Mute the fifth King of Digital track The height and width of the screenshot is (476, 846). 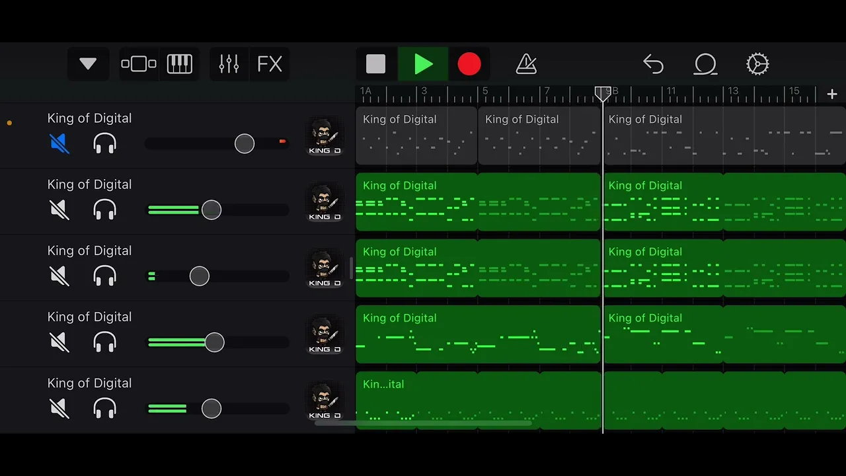59,408
